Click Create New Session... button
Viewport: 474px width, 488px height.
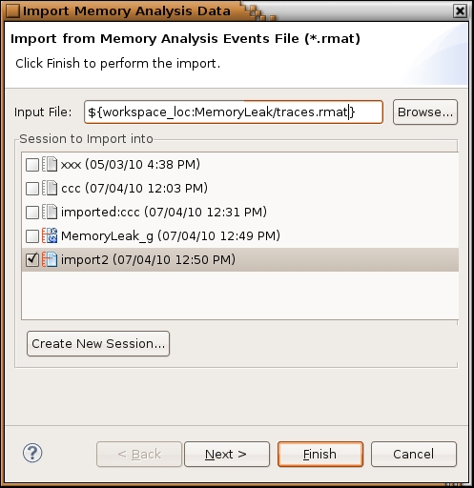click(x=98, y=344)
